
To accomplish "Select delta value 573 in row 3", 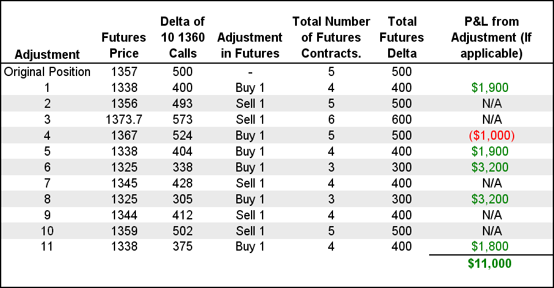I will [x=182, y=119].
